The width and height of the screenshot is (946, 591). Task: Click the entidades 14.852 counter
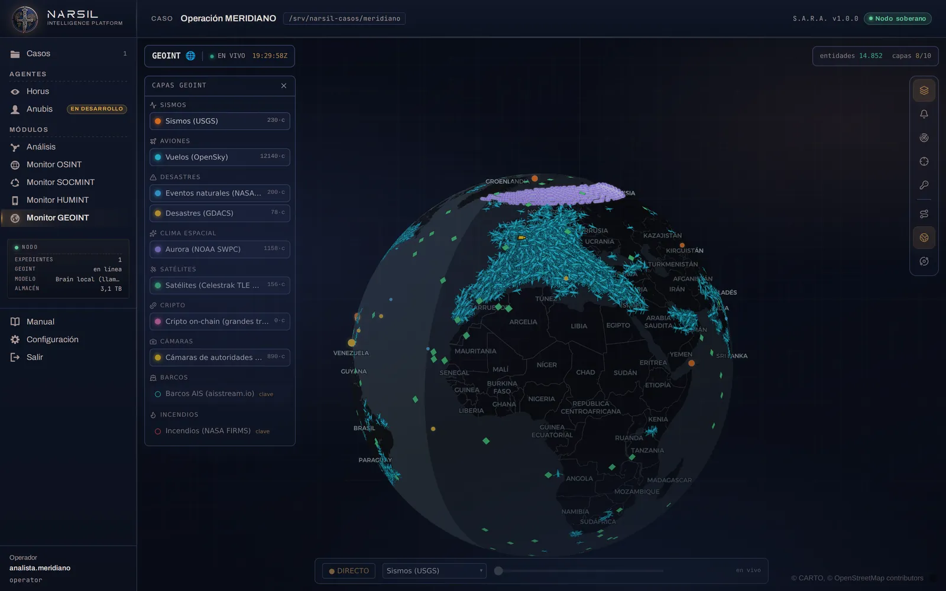pos(851,56)
